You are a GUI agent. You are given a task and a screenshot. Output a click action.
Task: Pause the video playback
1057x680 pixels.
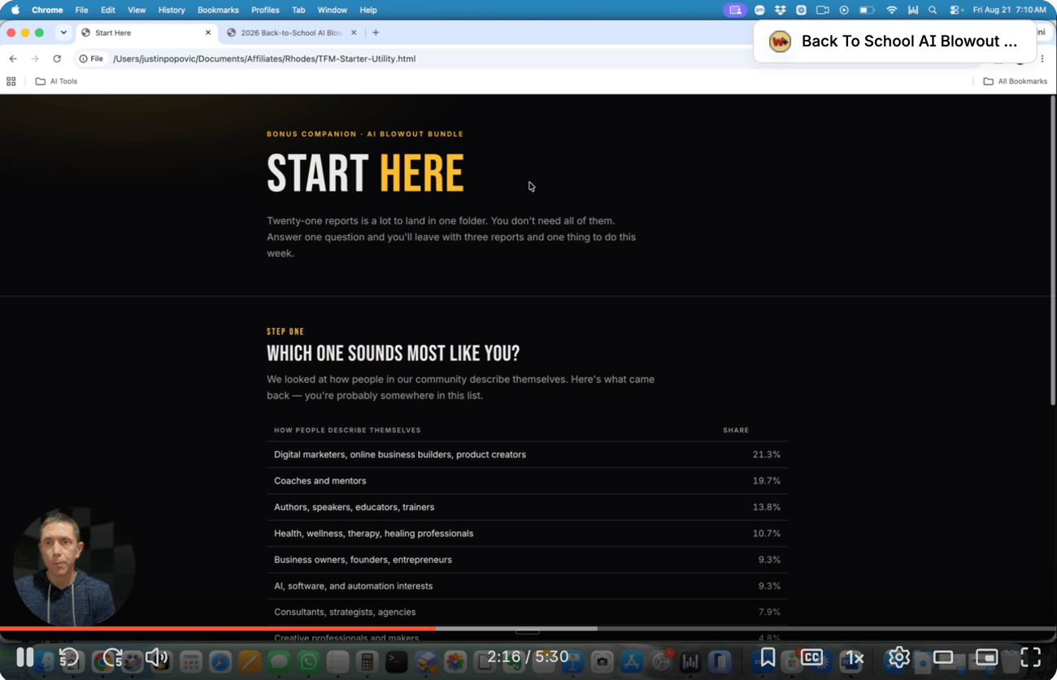tap(25, 657)
